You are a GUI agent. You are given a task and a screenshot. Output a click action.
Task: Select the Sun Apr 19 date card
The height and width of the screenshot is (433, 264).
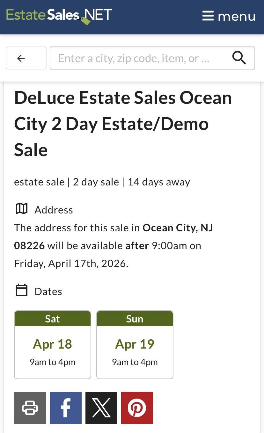click(135, 345)
